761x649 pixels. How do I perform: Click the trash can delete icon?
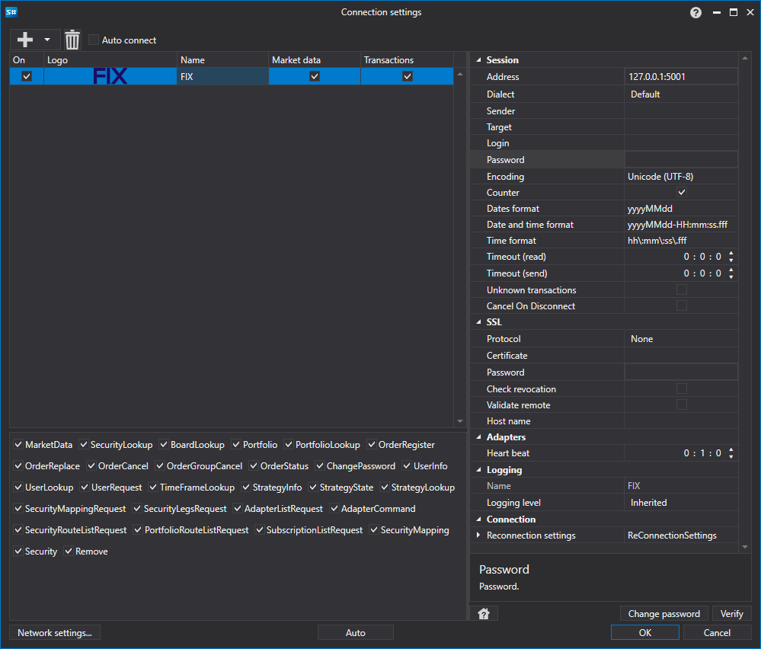click(x=72, y=40)
